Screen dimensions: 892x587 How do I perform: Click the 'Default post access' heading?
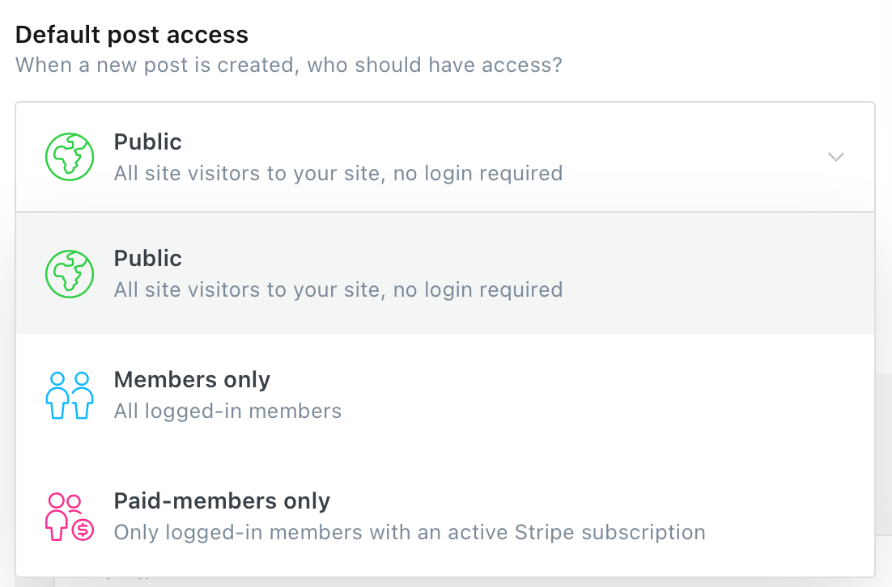pyautogui.click(x=132, y=35)
